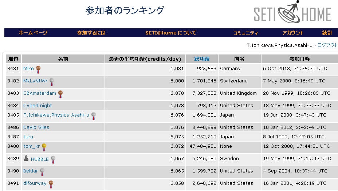Open CyberKnight's profile link
Viewport: 338px width, 191px height.
coord(38,106)
